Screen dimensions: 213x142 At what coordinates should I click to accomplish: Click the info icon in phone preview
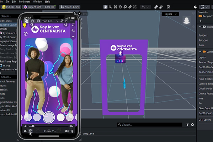(26, 34)
